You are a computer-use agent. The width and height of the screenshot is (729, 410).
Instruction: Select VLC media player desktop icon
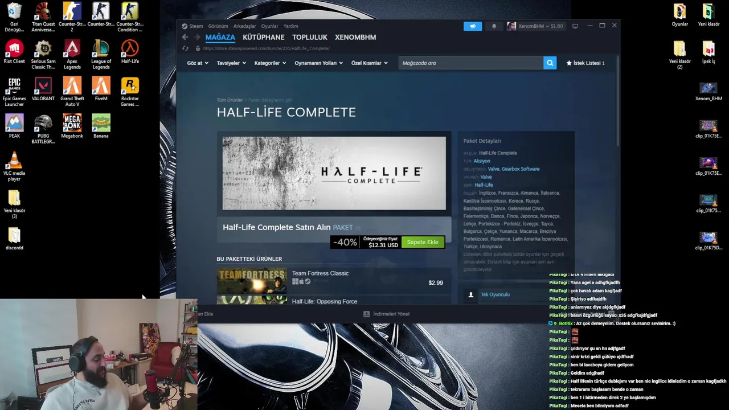tap(14, 166)
